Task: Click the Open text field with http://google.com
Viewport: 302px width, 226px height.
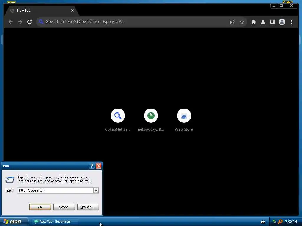Action: (56, 190)
